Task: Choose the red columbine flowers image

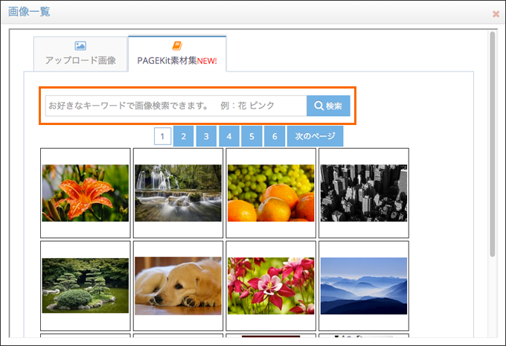Action: pos(271,286)
